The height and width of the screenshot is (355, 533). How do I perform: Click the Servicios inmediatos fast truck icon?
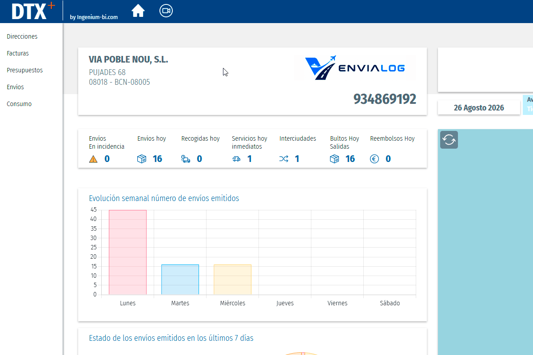pos(236,159)
